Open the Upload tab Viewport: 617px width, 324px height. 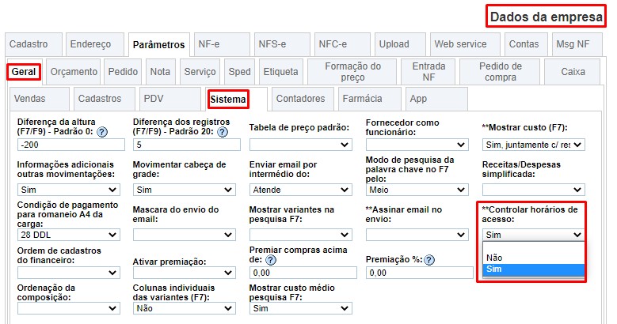tap(400, 44)
